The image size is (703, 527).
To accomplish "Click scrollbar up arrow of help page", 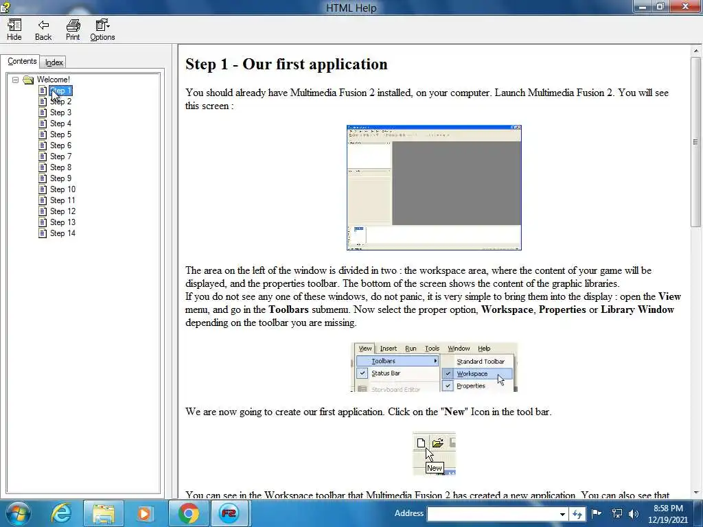I will 696,51.
